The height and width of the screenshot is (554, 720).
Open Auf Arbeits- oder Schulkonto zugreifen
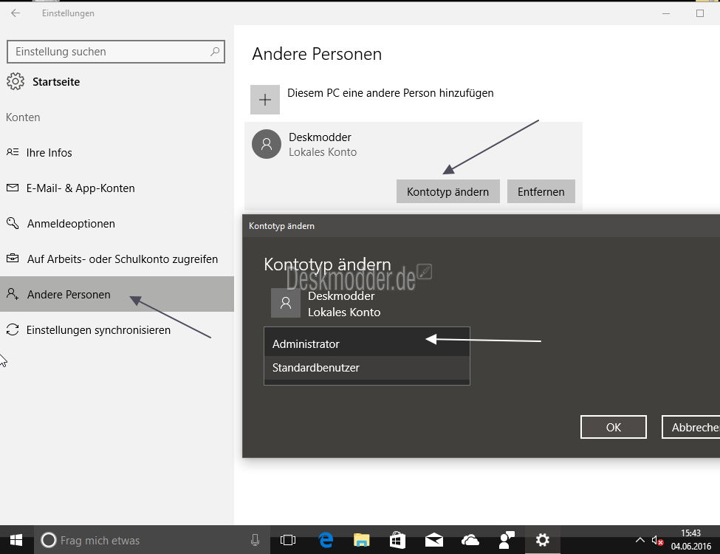(x=117, y=259)
